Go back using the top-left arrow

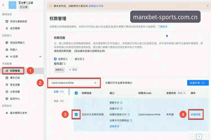3,5
